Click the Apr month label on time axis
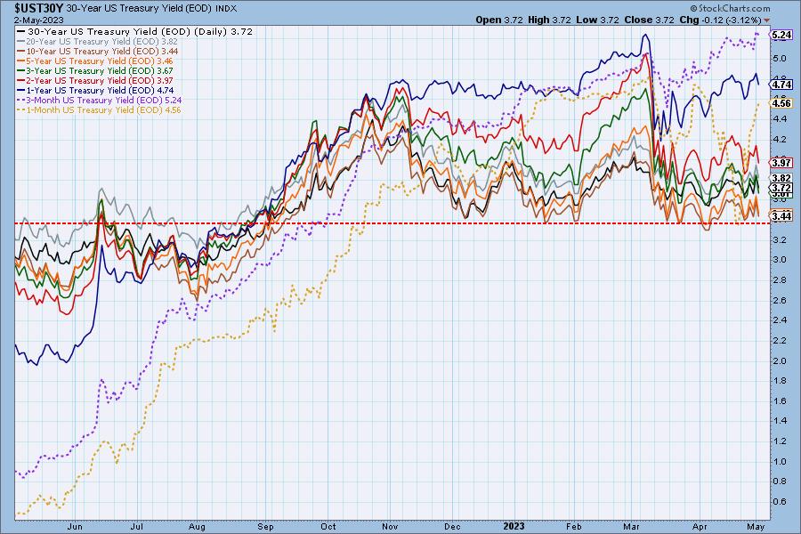 [x=700, y=526]
